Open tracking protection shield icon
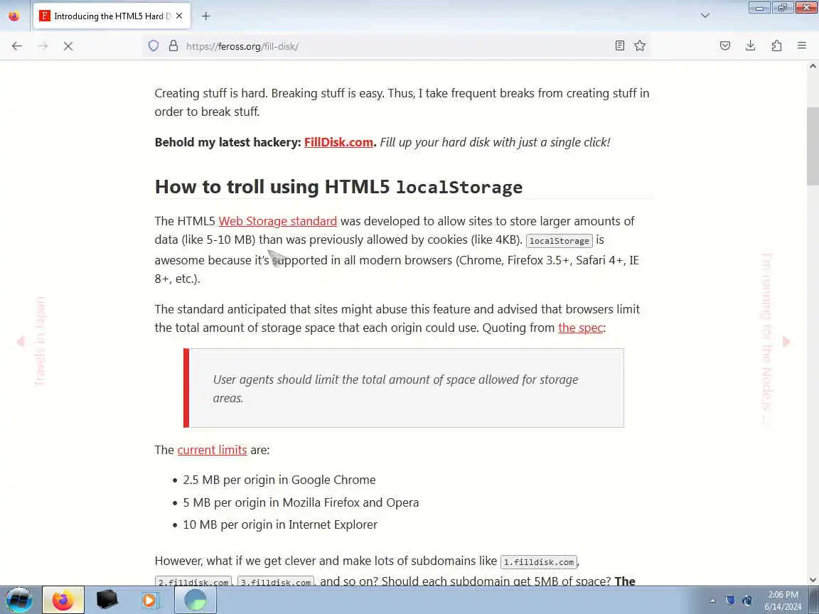The height and width of the screenshot is (614, 819). click(x=153, y=46)
